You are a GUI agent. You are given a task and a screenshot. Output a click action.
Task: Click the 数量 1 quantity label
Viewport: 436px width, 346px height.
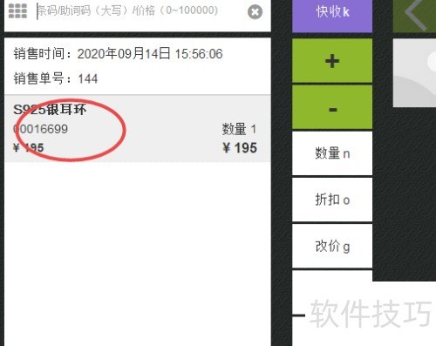coord(239,129)
